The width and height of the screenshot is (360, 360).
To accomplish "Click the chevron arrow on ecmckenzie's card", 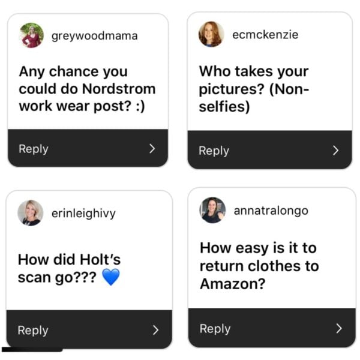I will [x=335, y=151].
